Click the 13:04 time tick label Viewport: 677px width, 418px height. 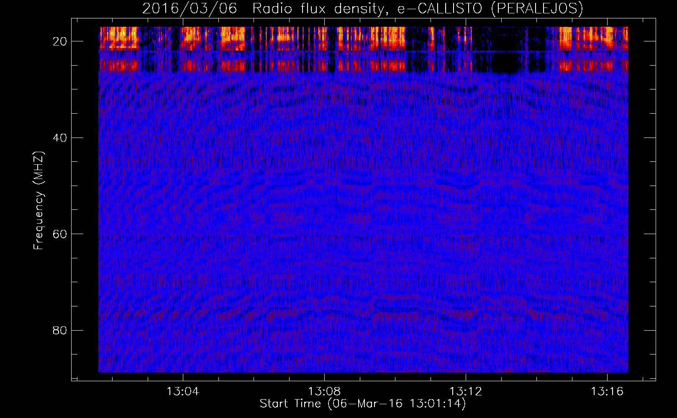pyautogui.click(x=183, y=392)
